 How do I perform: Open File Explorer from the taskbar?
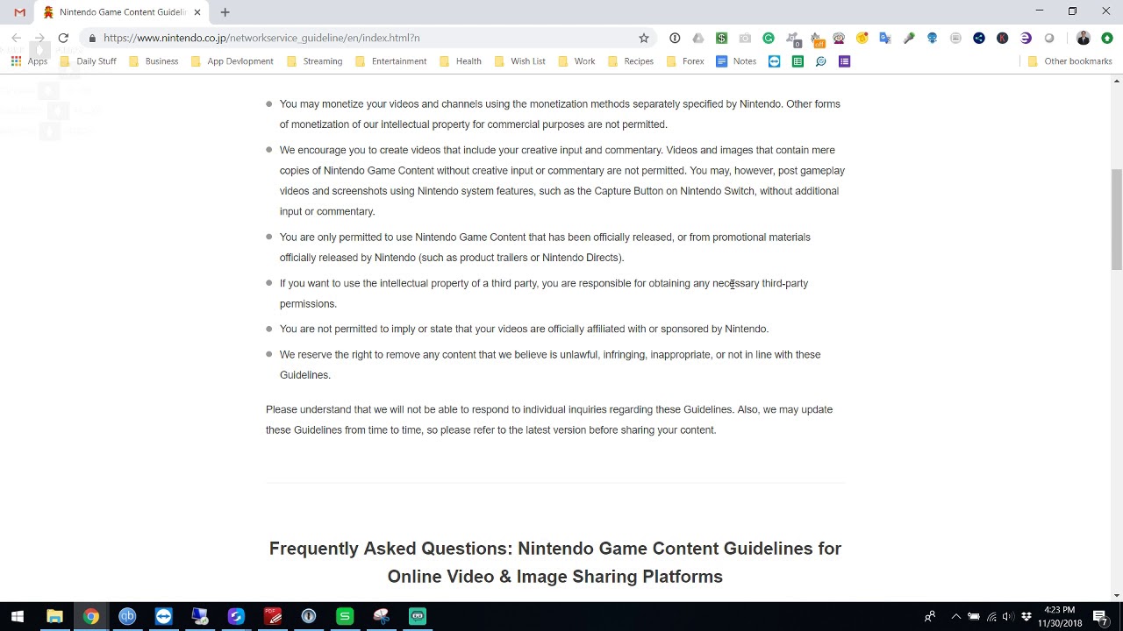(54, 616)
